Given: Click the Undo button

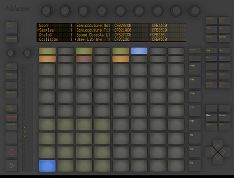Looking at the screenshot, I should pos(12,67).
